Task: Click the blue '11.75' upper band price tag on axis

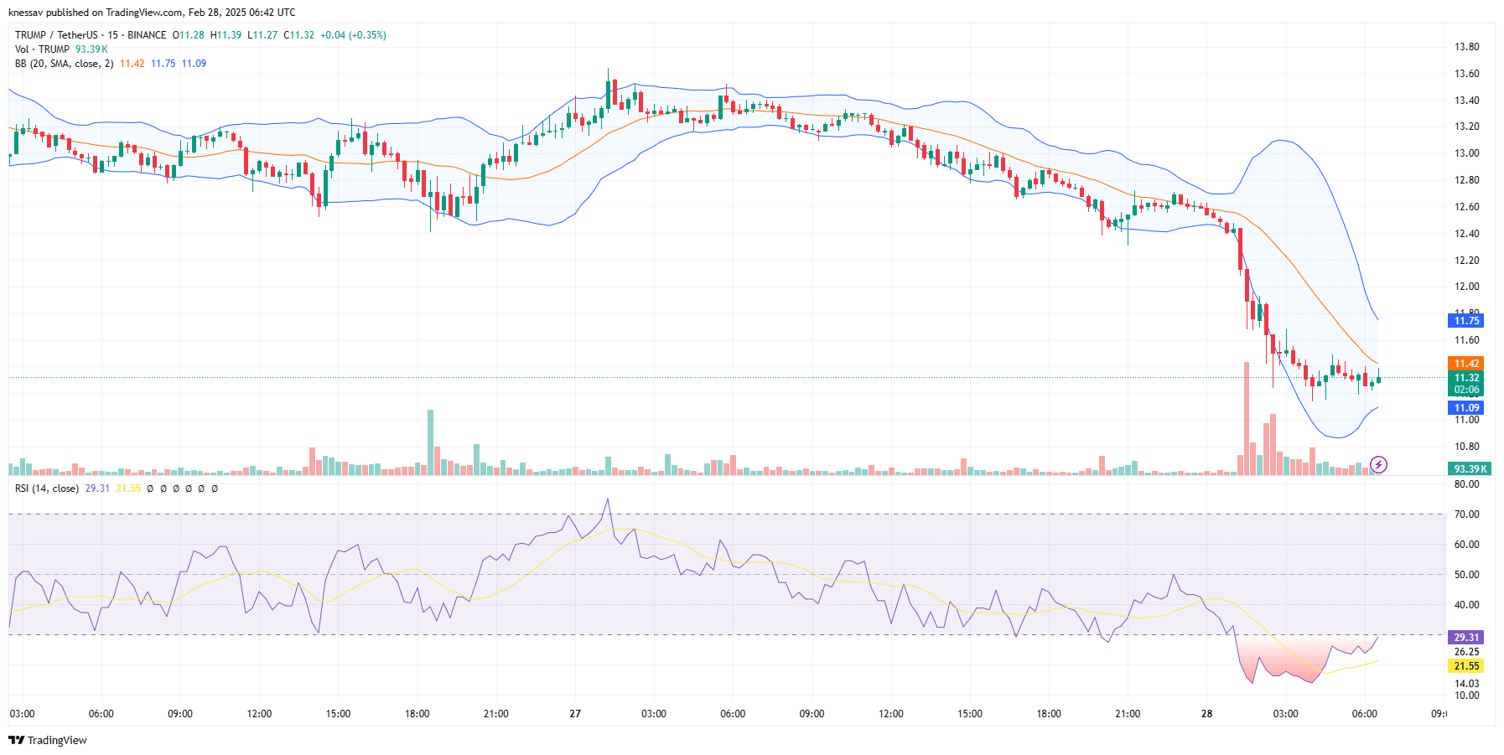Action: (1466, 321)
